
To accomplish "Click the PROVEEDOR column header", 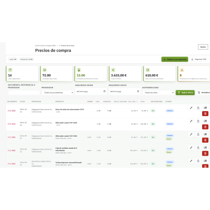I will click(36, 102).
